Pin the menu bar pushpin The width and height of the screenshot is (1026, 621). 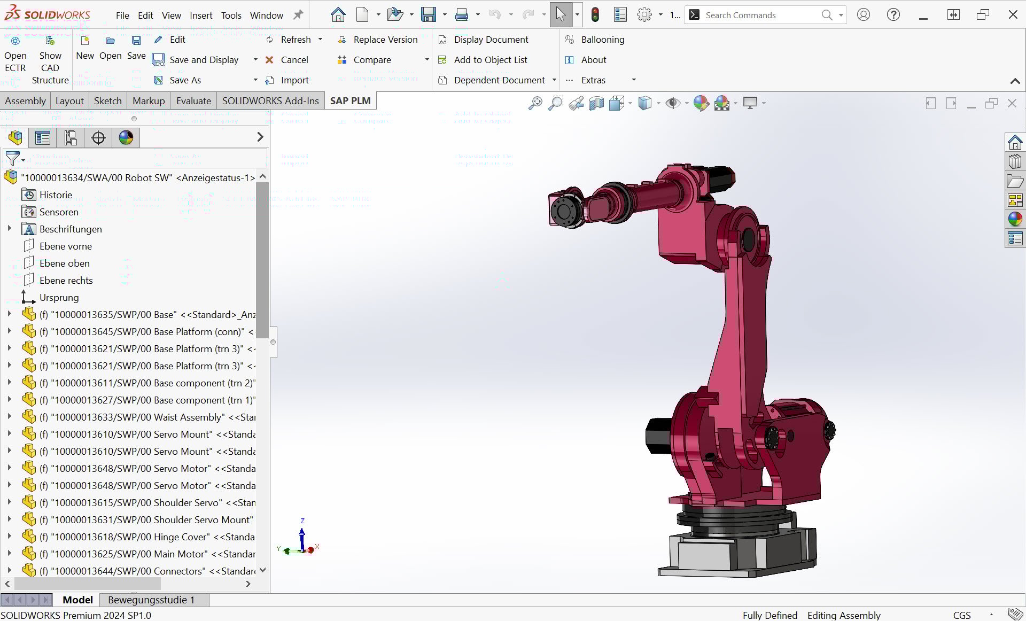[x=298, y=15]
